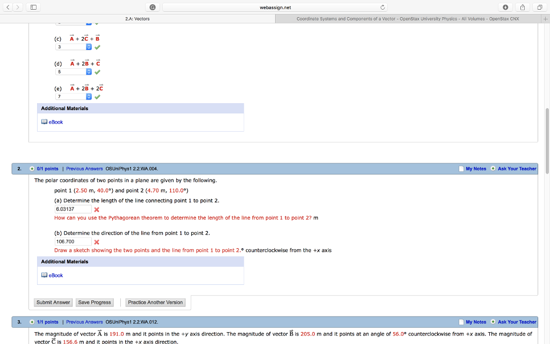Image resolution: width=550 pixels, height=344 pixels.
Task: Click the webassign.net address bar
Action: tap(275, 8)
